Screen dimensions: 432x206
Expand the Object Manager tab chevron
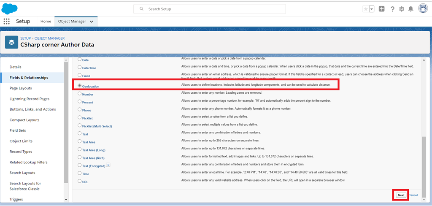coord(92,22)
